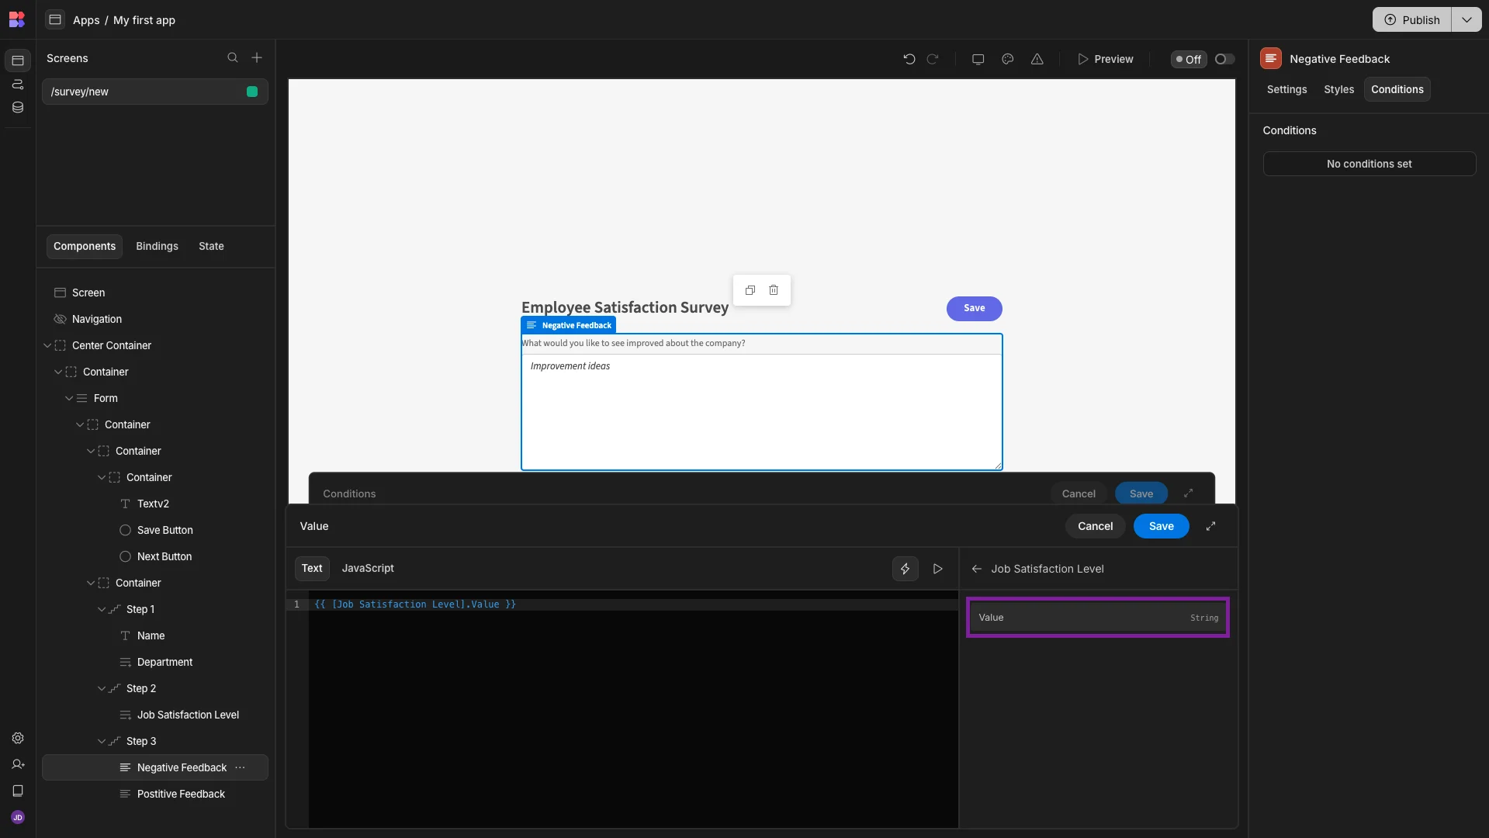Image resolution: width=1489 pixels, height=838 pixels.
Task: Open the theme palette icon
Action: (x=1008, y=59)
